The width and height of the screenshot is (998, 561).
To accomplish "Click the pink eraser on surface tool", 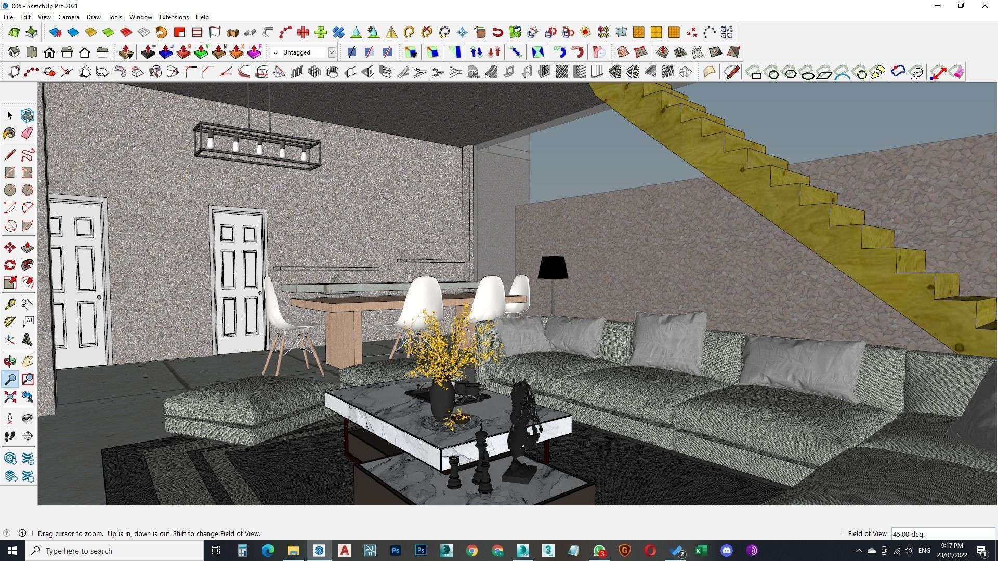I will pyautogui.click(x=957, y=72).
